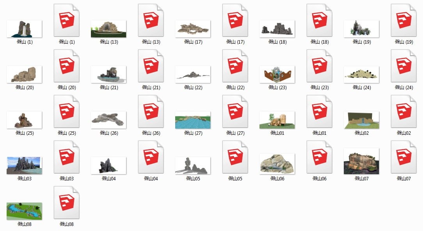Click the image thumbnail 假山 (18)
This screenshot has height=231, width=423.
[x=277, y=29]
